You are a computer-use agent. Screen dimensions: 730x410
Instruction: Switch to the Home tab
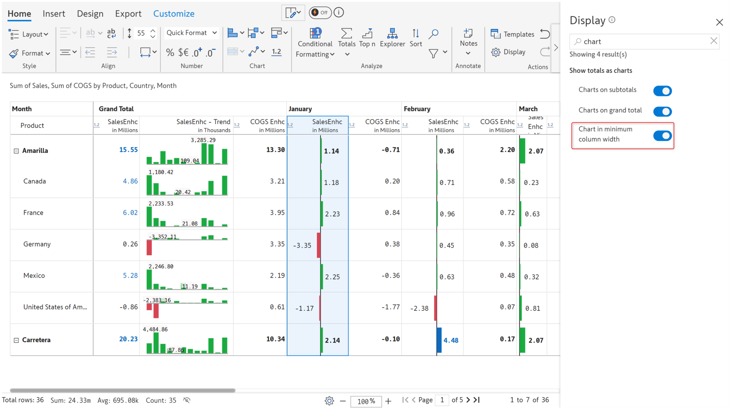tap(19, 14)
